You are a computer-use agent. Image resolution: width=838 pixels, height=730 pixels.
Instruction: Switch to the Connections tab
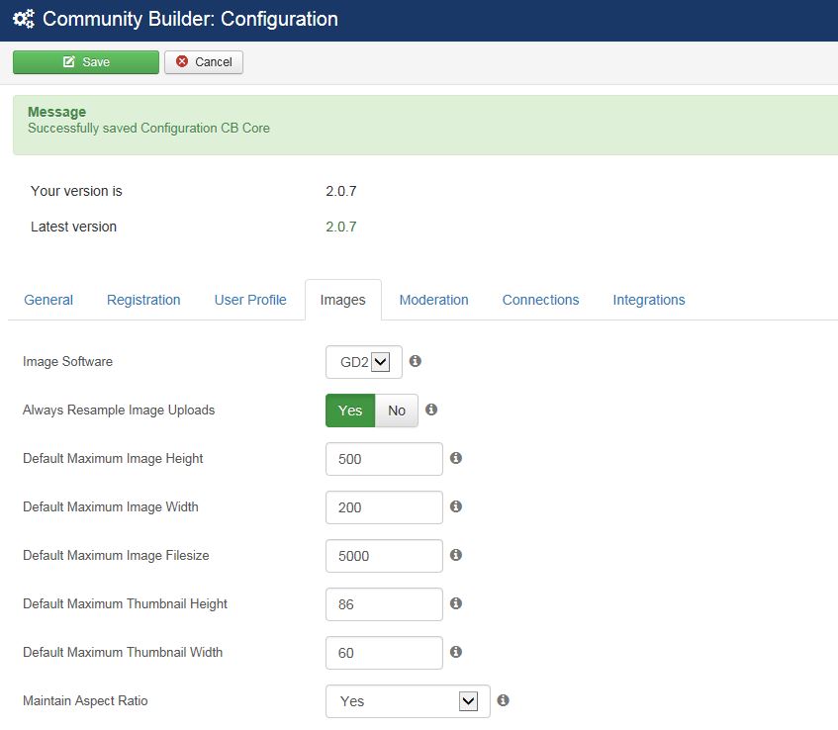[x=541, y=300]
